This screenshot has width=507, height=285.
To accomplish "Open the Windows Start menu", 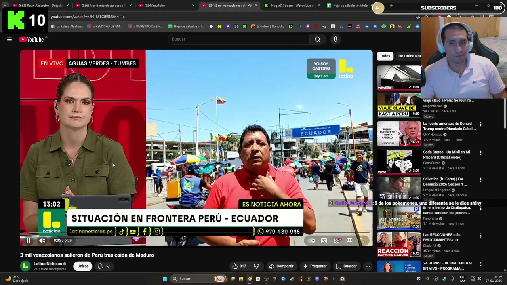I will pos(165,279).
